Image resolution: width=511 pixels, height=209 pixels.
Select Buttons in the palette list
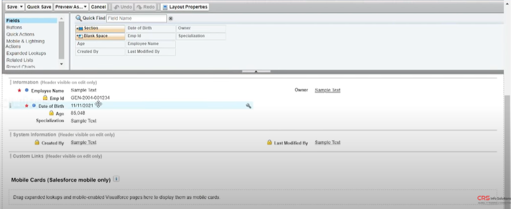click(14, 27)
